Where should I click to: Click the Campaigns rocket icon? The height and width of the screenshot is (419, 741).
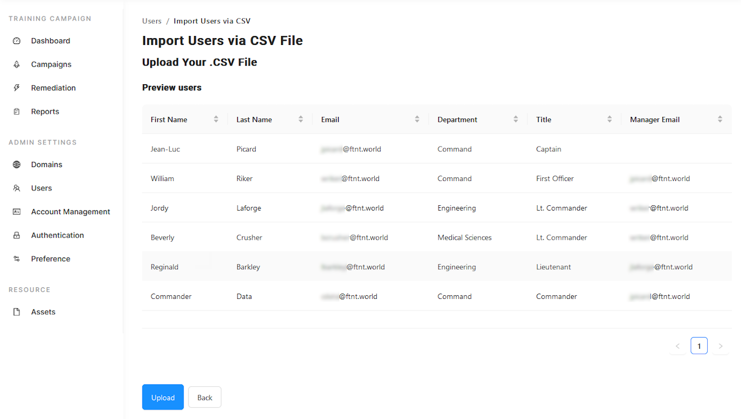point(16,65)
